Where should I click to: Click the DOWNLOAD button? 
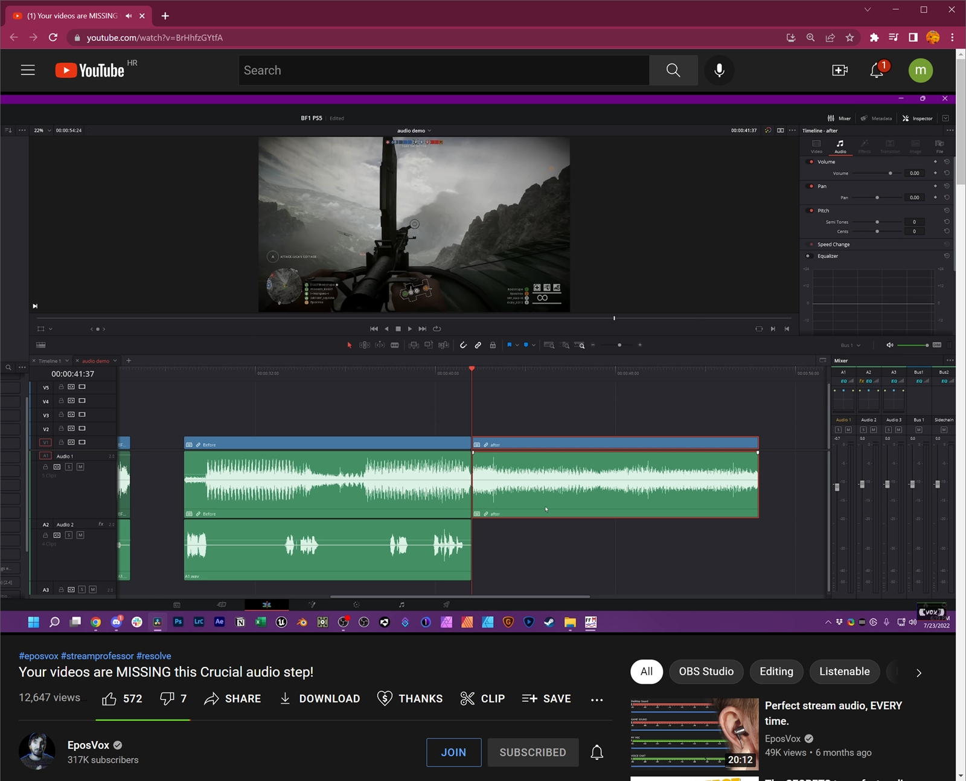coord(320,699)
